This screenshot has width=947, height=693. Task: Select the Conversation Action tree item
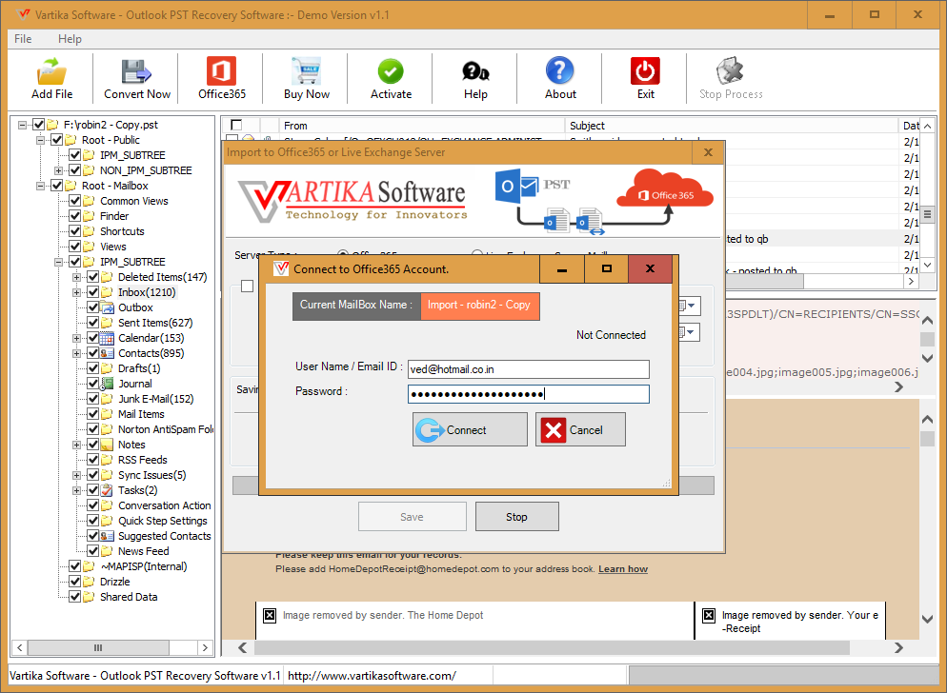coord(164,505)
